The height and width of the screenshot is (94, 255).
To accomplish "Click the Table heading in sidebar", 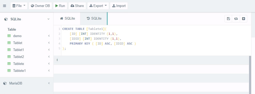I will coord(12,30).
